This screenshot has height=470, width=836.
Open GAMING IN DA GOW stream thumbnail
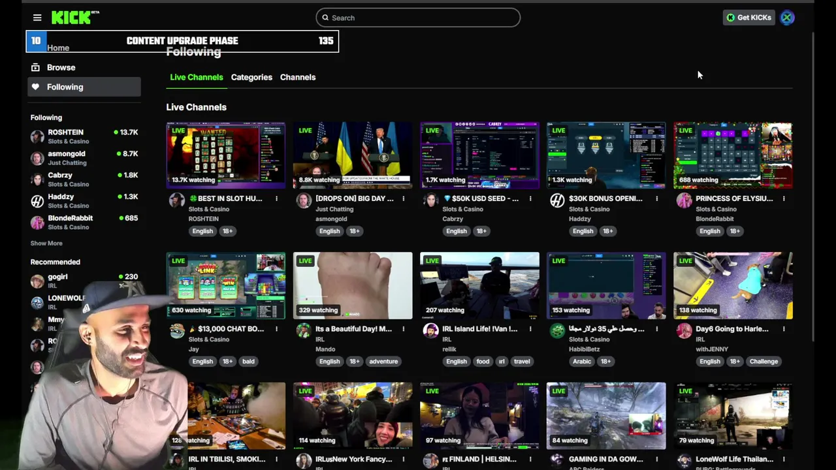click(x=606, y=416)
